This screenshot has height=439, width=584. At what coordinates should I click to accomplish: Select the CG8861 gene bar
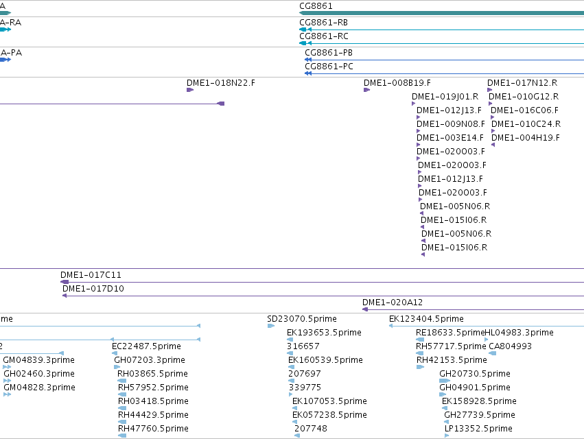coord(441,13)
